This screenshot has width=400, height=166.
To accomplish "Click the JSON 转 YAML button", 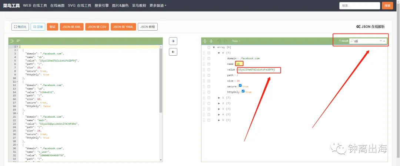I will point(123,27).
